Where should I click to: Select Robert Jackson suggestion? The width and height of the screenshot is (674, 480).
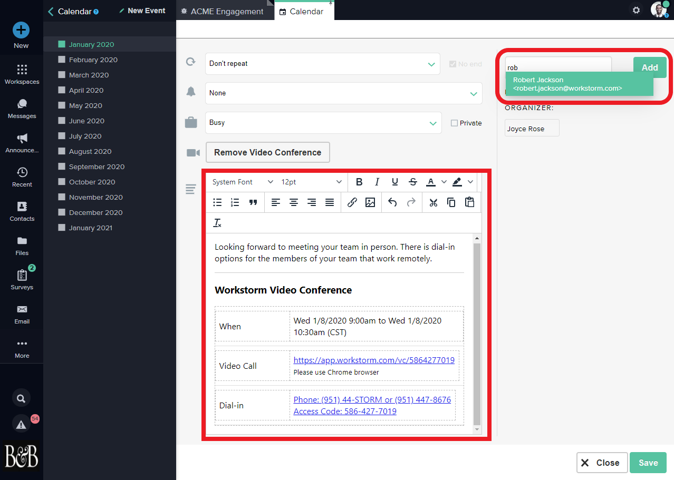[x=579, y=84]
